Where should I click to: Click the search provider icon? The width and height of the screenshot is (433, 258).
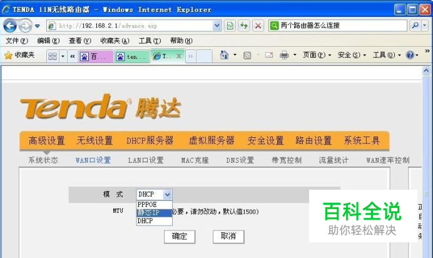coord(274,26)
